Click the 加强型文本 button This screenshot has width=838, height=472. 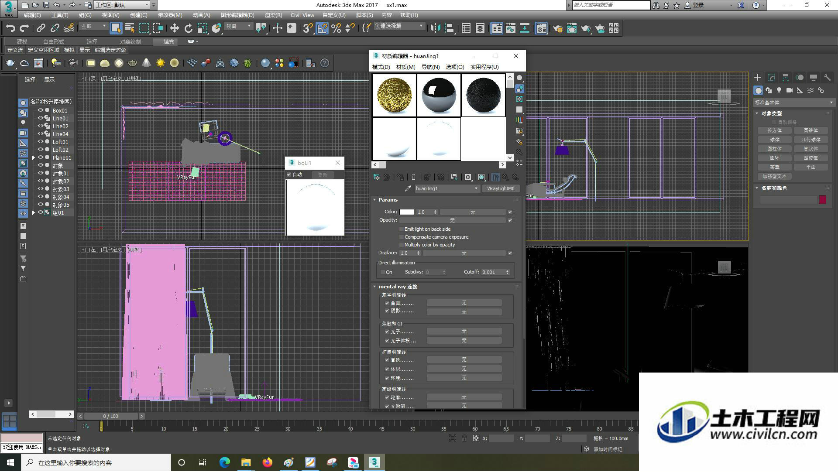[x=774, y=176]
